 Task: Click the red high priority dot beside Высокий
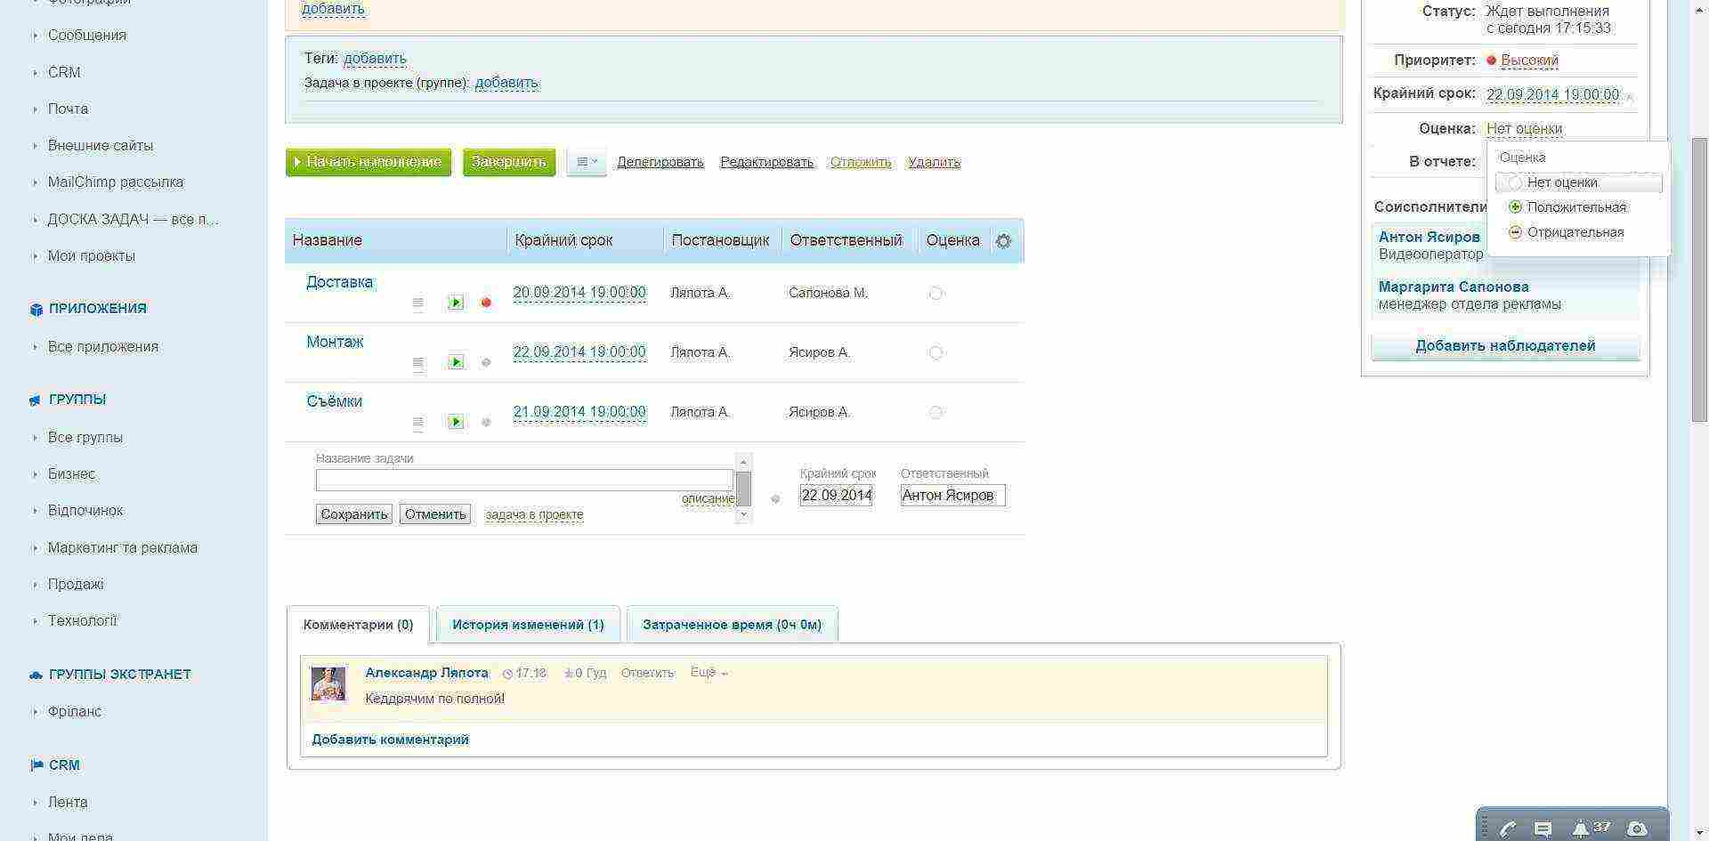[x=1492, y=61]
